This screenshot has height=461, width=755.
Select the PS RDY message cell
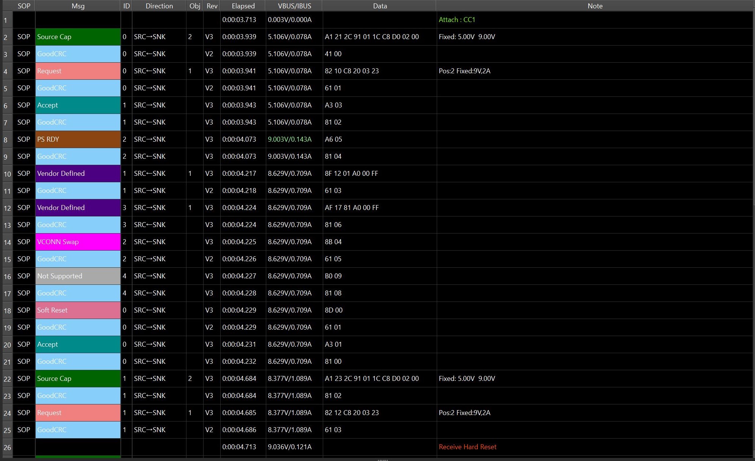point(78,139)
